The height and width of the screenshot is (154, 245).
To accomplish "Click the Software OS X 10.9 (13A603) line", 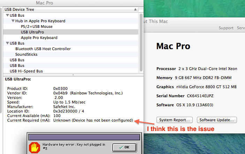I will pos(185,105).
